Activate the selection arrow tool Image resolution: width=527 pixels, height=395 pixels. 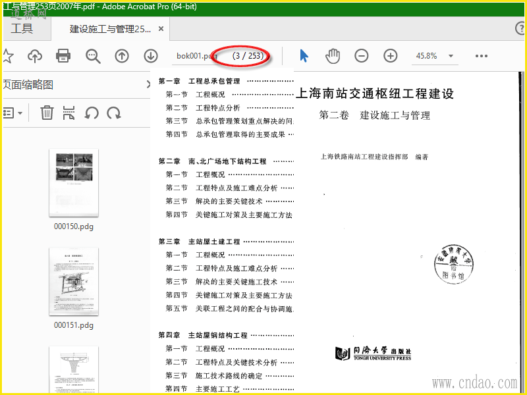304,56
